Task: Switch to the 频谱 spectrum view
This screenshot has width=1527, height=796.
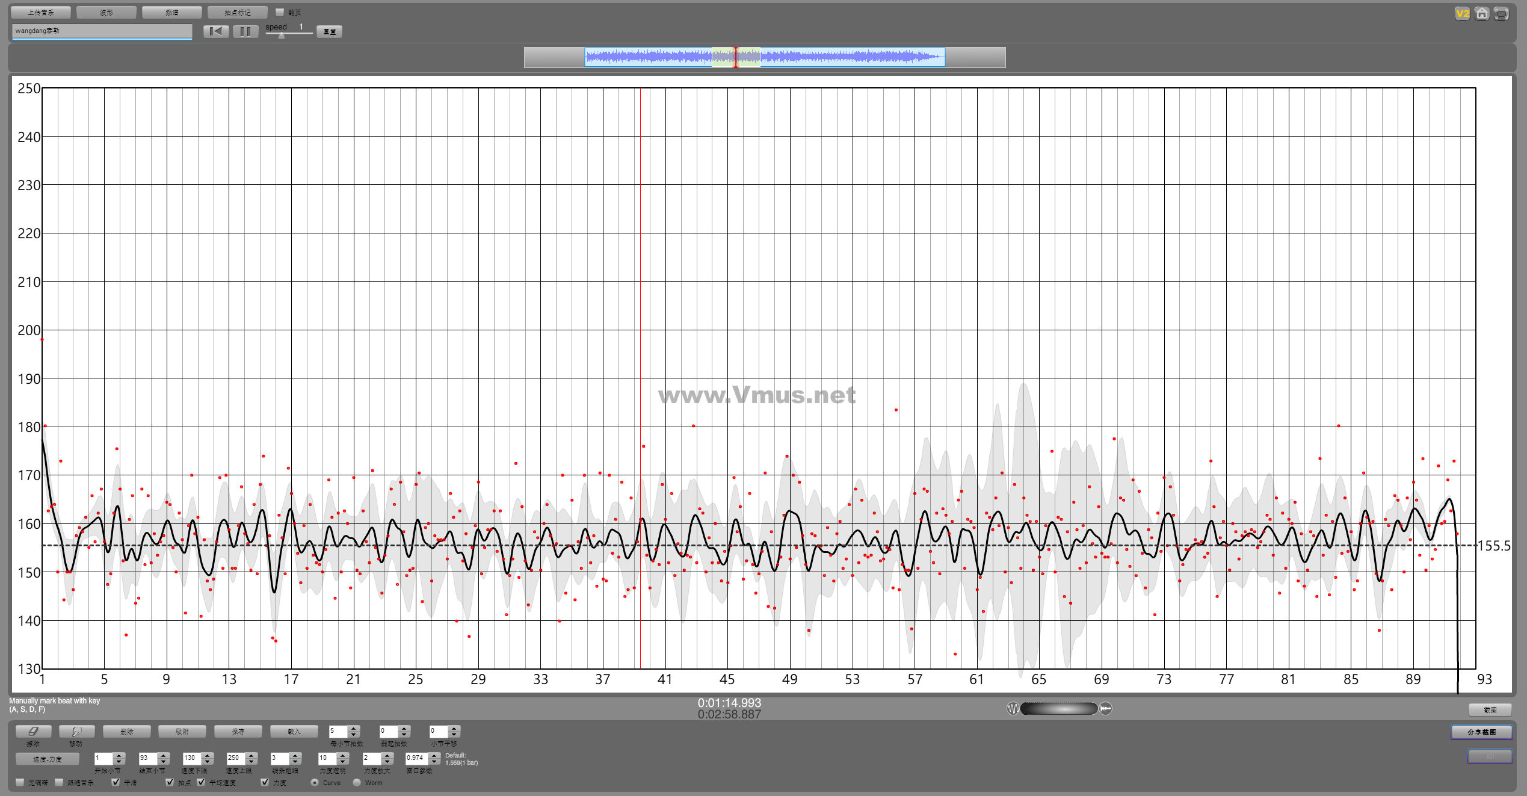Action: point(172,12)
